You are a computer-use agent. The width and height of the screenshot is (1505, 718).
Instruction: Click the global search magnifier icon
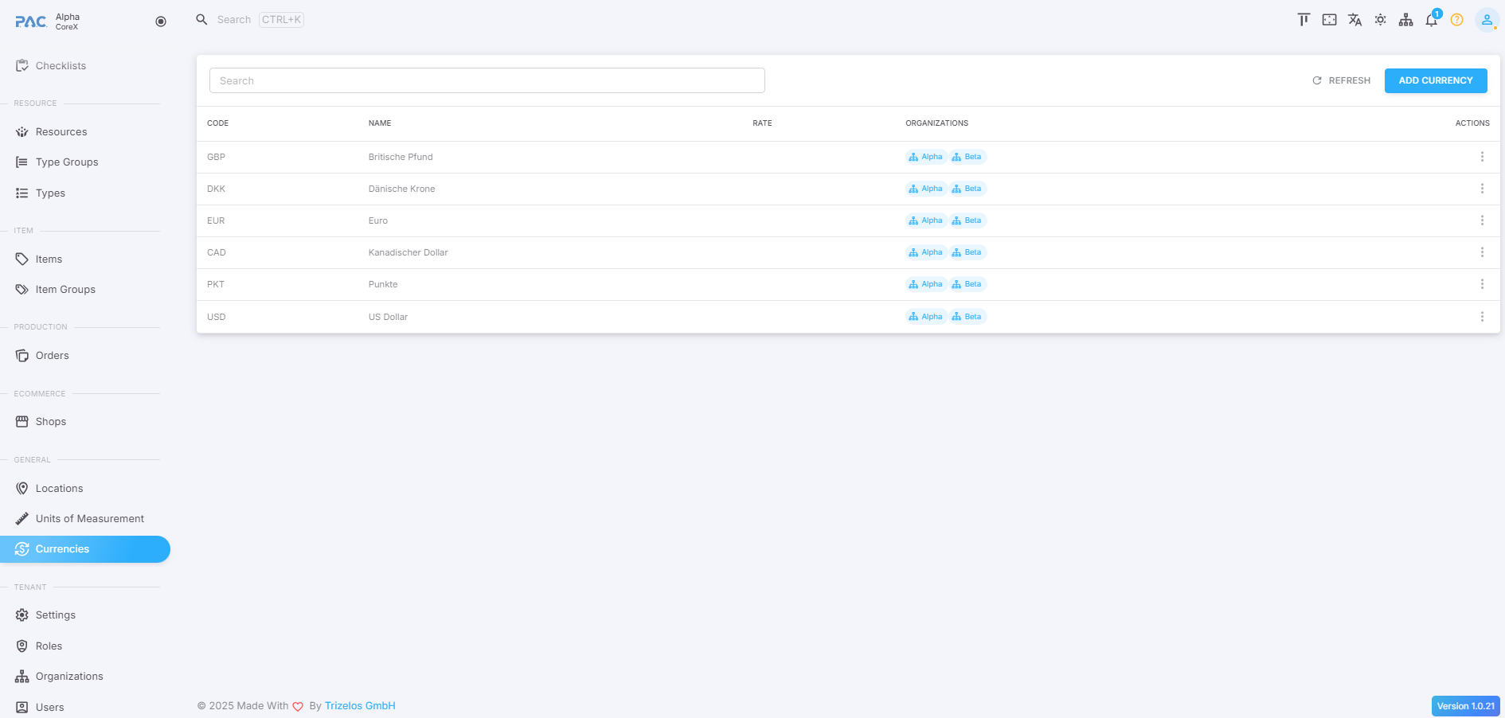click(x=201, y=20)
